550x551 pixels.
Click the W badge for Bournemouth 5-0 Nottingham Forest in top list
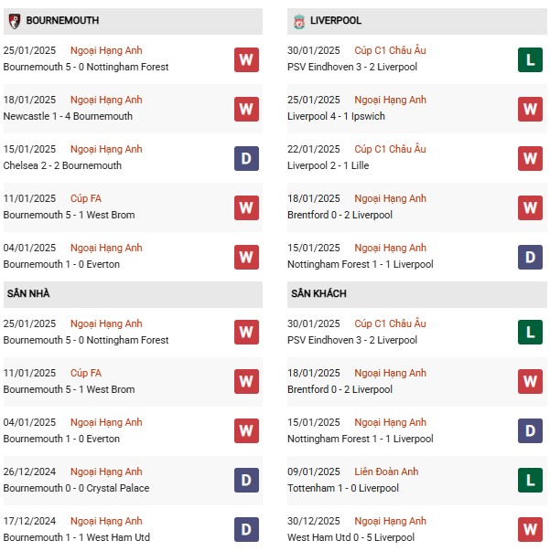[x=246, y=59]
